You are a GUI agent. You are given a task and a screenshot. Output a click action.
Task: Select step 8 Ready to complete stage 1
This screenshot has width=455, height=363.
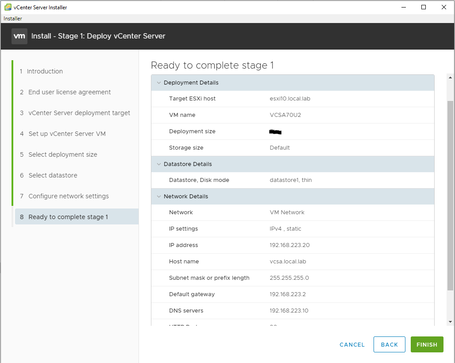coord(77,217)
